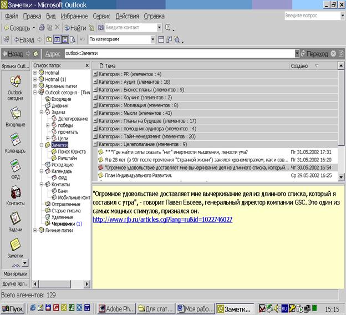The height and width of the screenshot is (315, 346).
Task: Open the Сервис menu
Action: [x=101, y=16]
